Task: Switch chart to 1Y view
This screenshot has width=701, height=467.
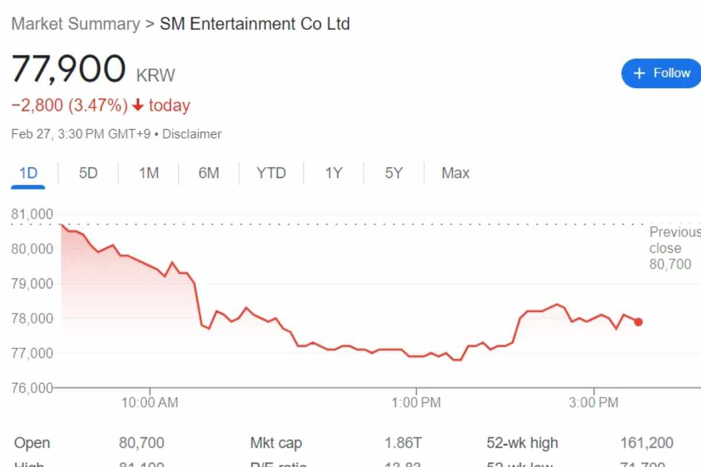Action: click(x=334, y=173)
